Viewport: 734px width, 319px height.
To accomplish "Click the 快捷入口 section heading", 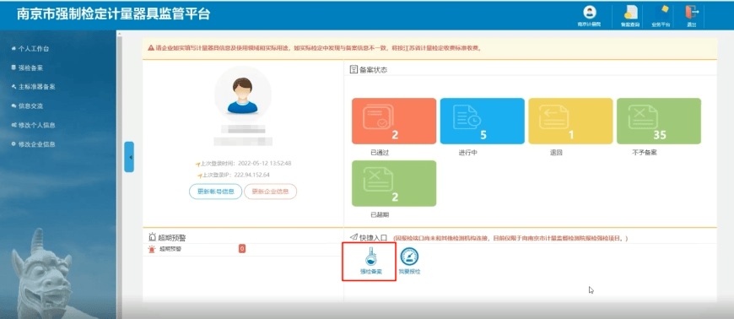I will coord(369,238).
